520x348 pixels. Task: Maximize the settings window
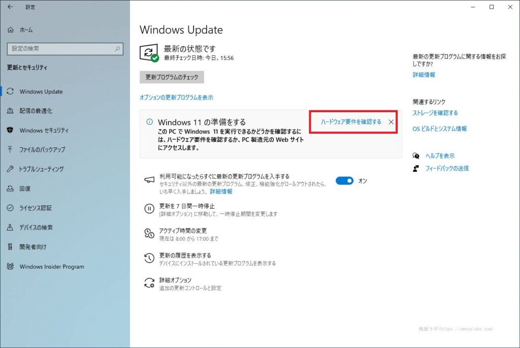492,7
